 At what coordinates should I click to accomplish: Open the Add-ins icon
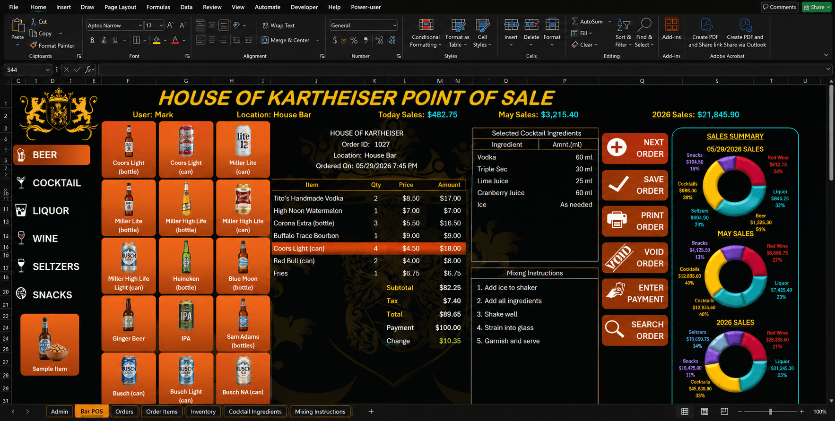tap(671, 25)
